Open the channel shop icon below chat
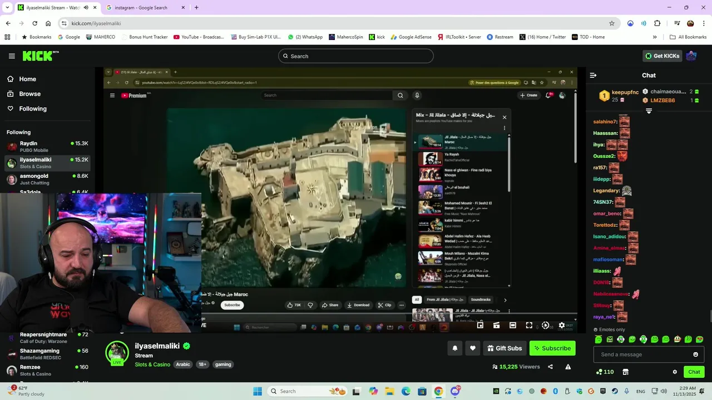 pos(625,372)
